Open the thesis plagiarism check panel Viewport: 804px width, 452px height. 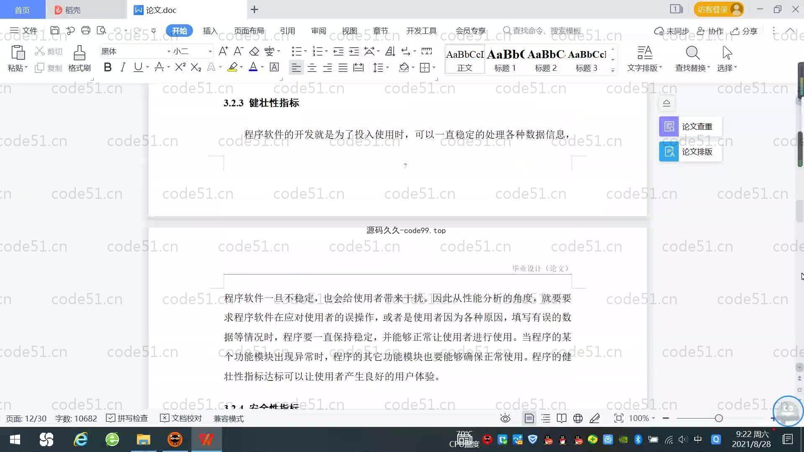click(x=690, y=126)
